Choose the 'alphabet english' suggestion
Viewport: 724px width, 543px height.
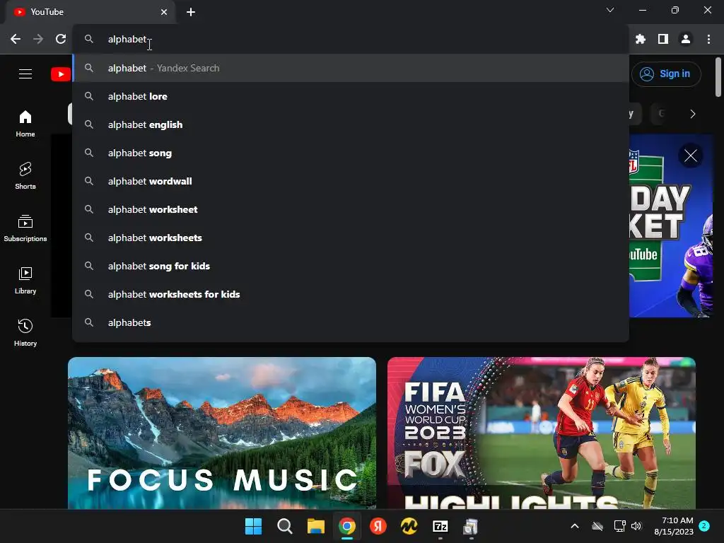pos(351,124)
